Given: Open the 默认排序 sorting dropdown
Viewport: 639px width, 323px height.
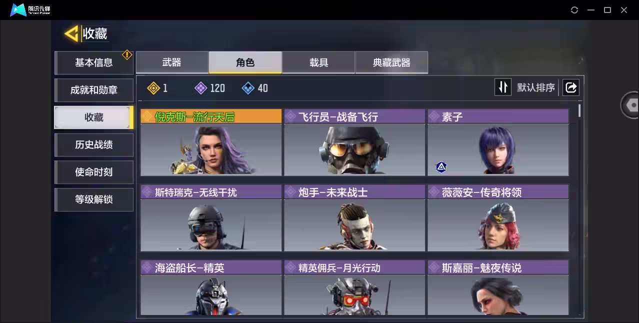Looking at the screenshot, I should coord(536,87).
